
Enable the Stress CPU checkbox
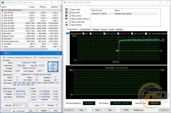(x=70, y=10)
